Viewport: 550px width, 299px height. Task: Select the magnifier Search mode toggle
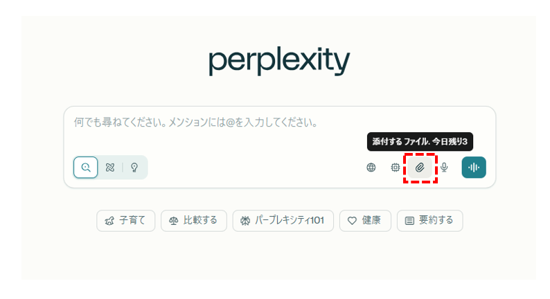[x=86, y=167]
